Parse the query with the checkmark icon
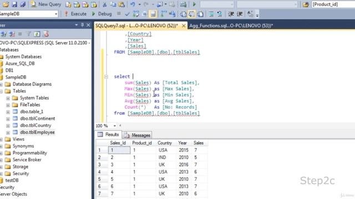This screenshot has width=355, height=199. [x=127, y=14]
